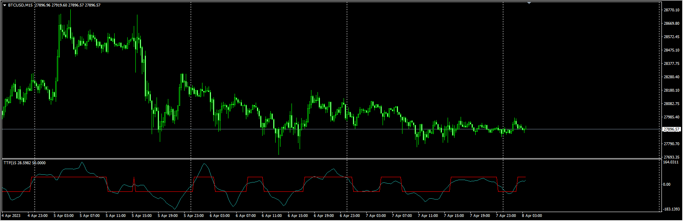Click the 5 Apr 15:00 time label
Viewport: 683px width, 221px height.
point(141,216)
